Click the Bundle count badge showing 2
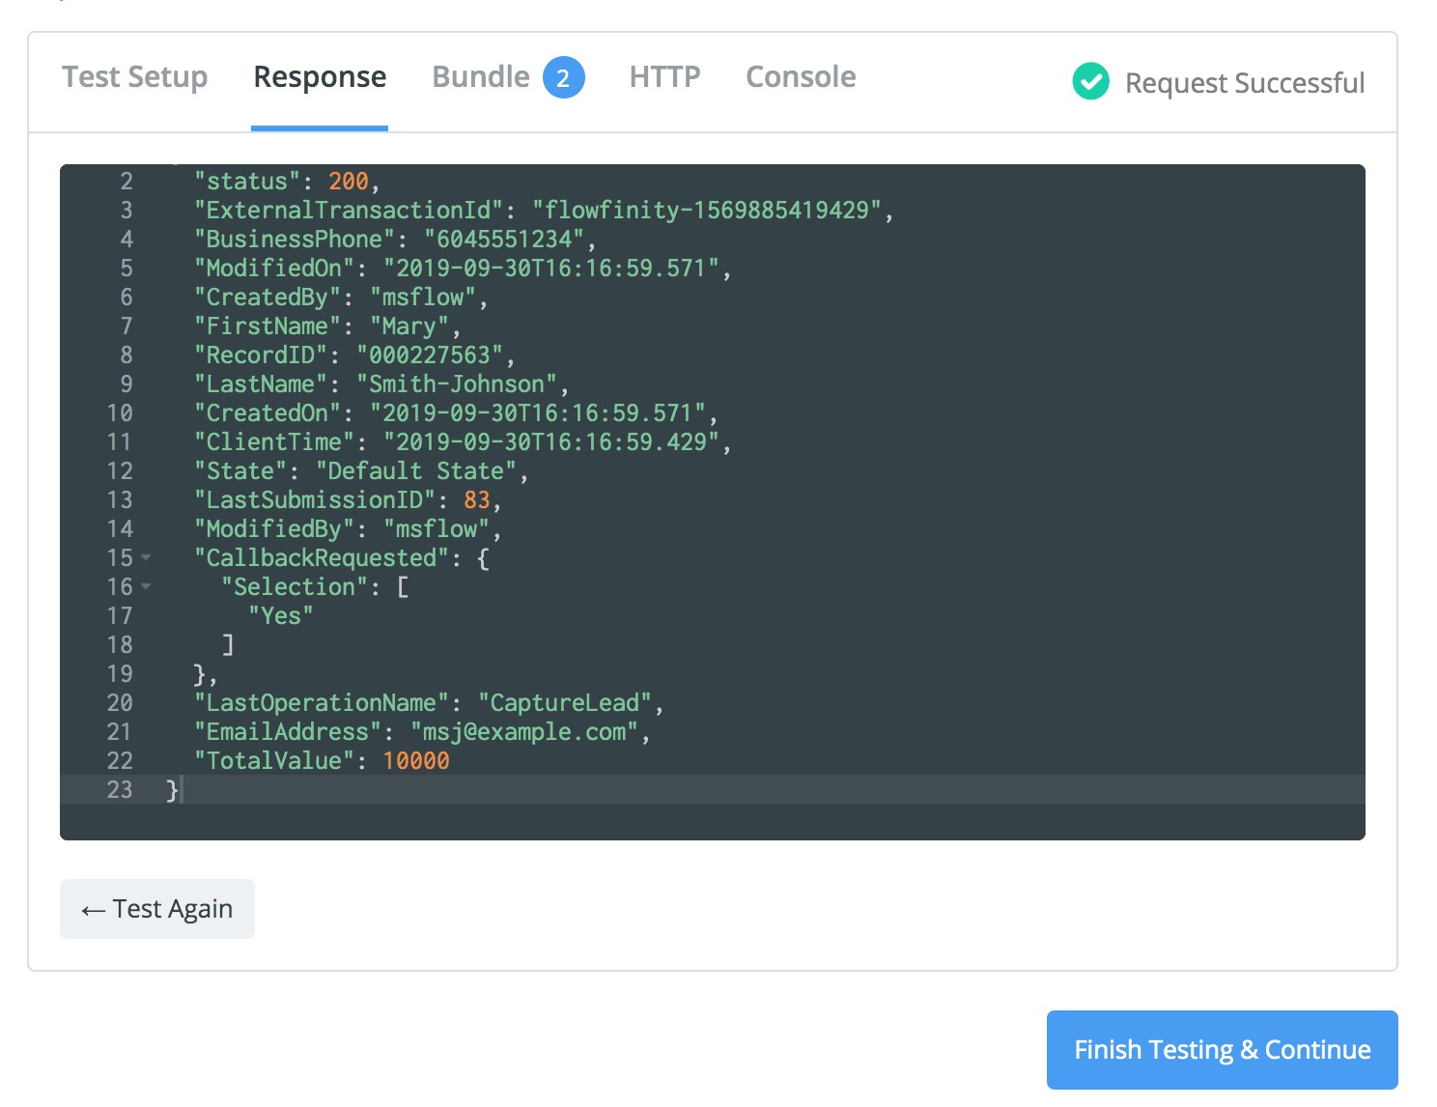Image resolution: width=1437 pixels, height=1107 pixels. (563, 78)
